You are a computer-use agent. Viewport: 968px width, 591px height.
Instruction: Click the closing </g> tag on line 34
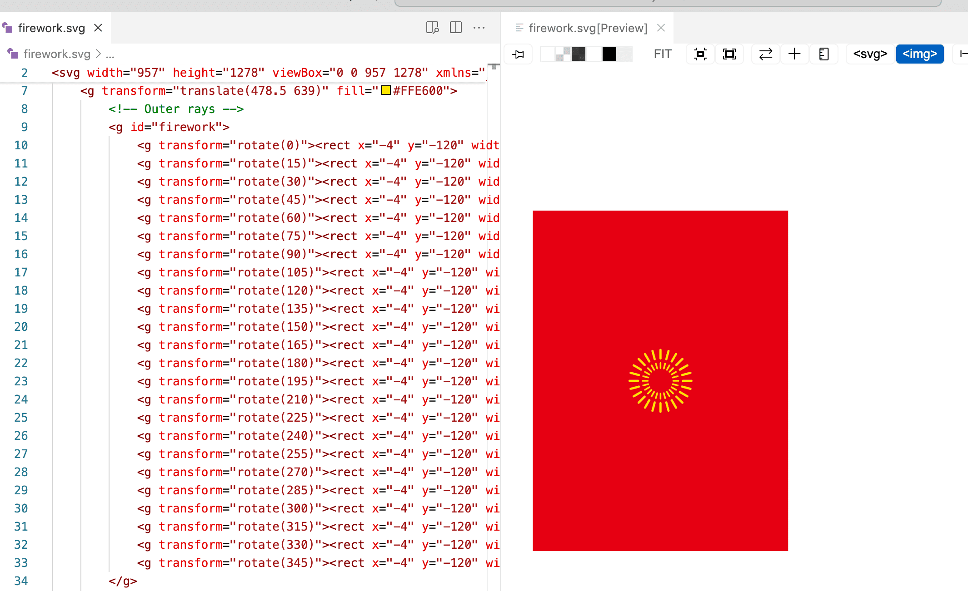tap(123, 581)
